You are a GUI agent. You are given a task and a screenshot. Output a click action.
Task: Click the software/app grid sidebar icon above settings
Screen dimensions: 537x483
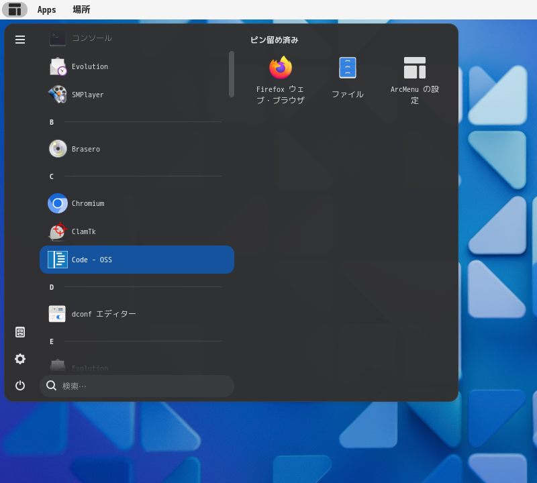20,332
